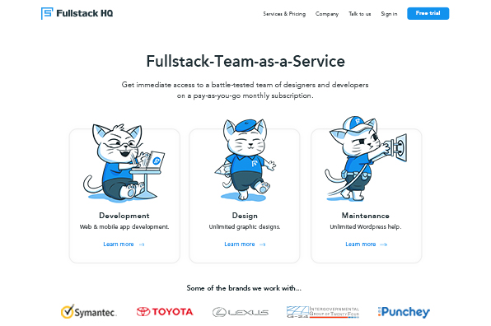
Task: Go to Talk to us page
Action: [360, 14]
